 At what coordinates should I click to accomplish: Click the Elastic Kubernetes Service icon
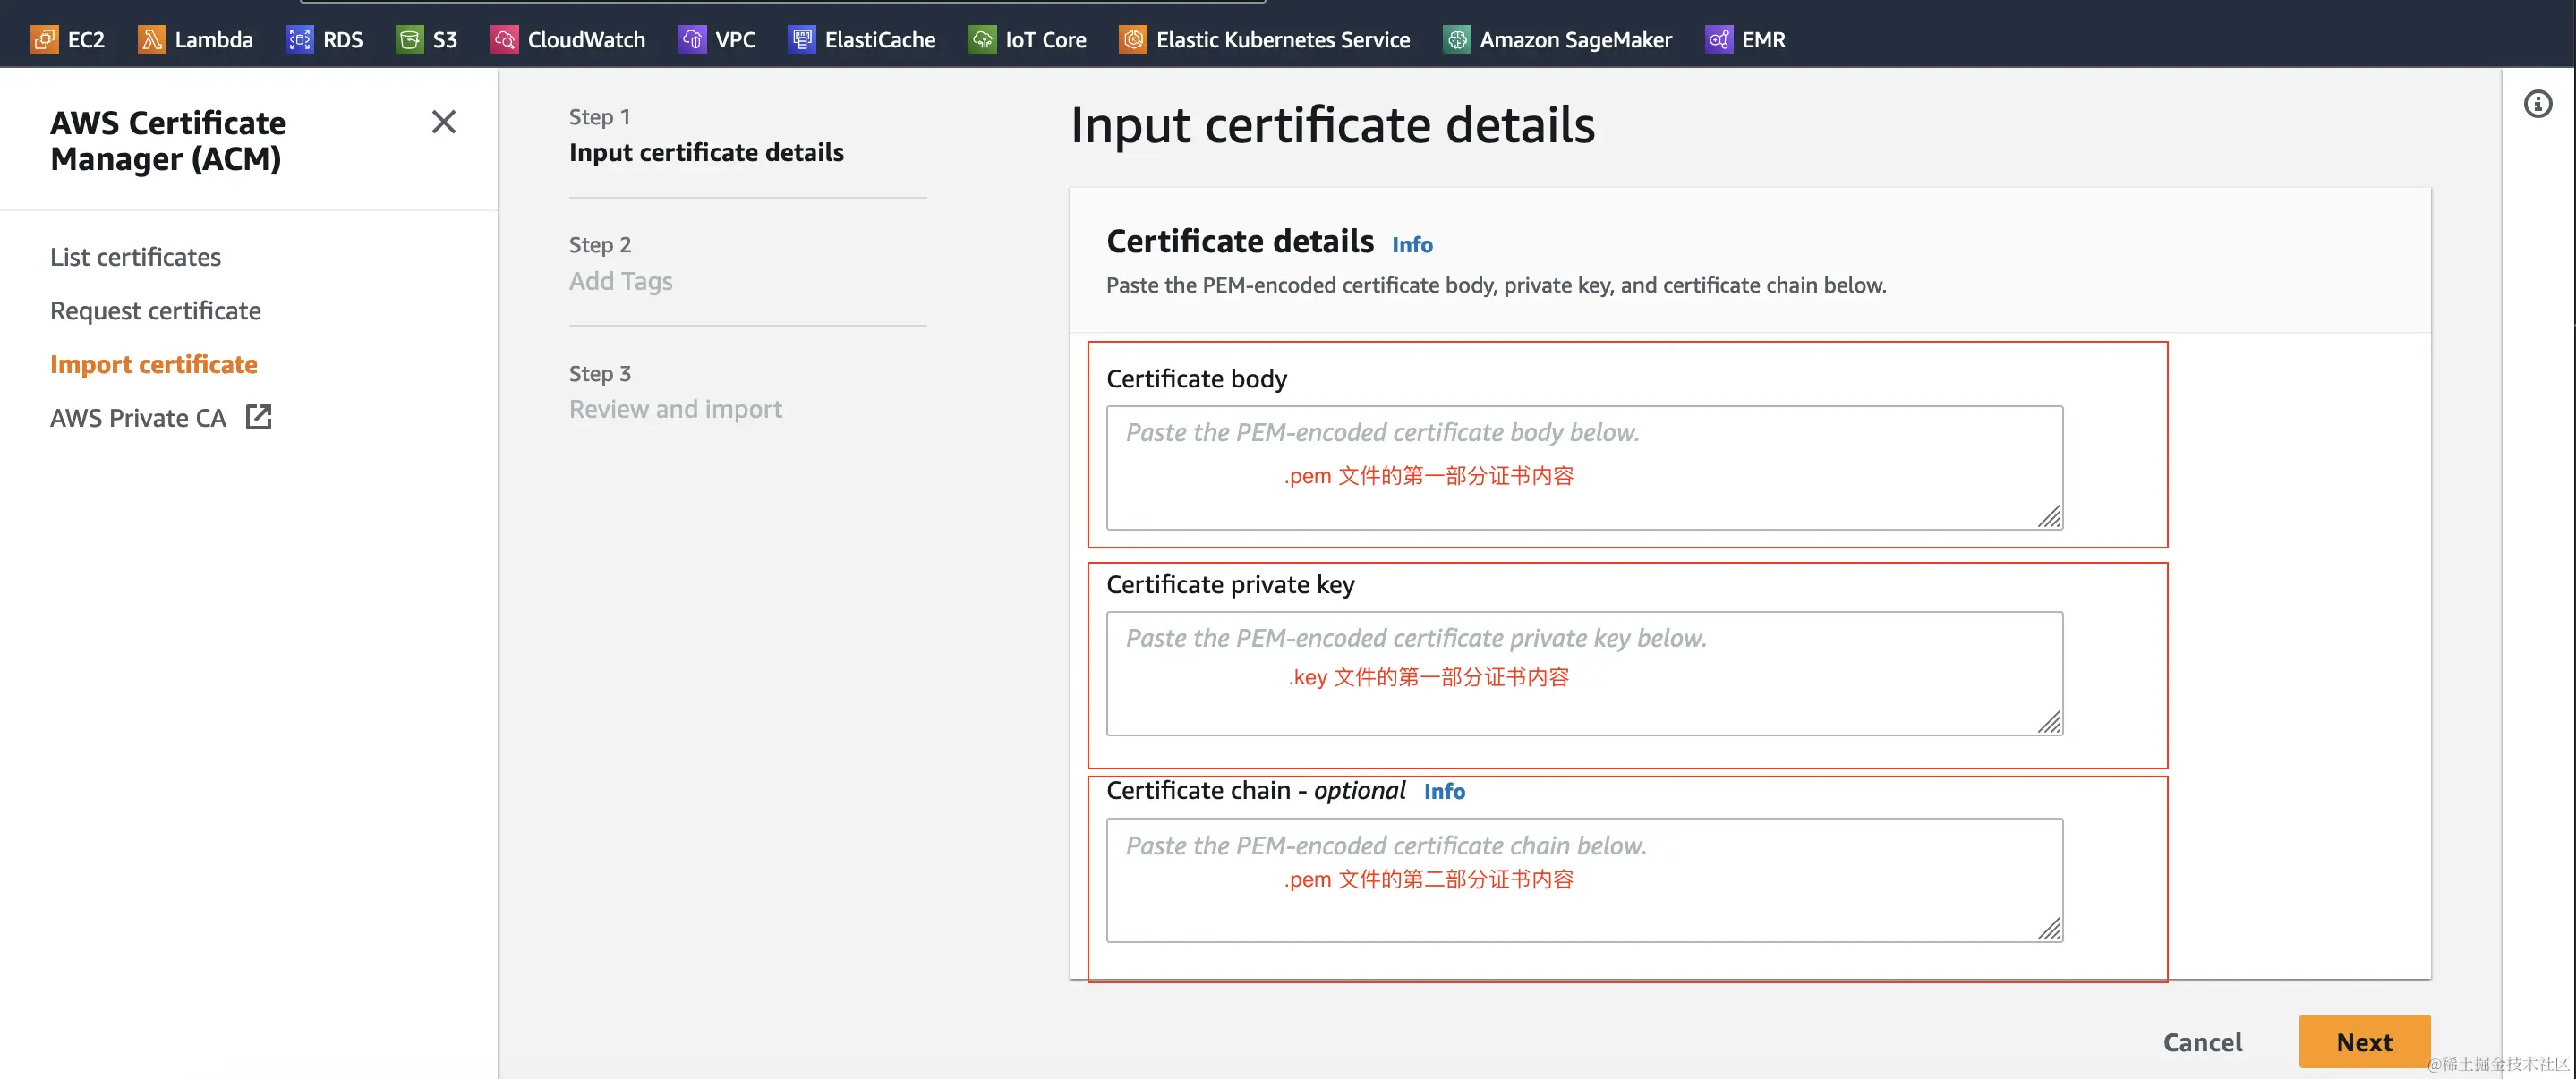tap(1132, 39)
